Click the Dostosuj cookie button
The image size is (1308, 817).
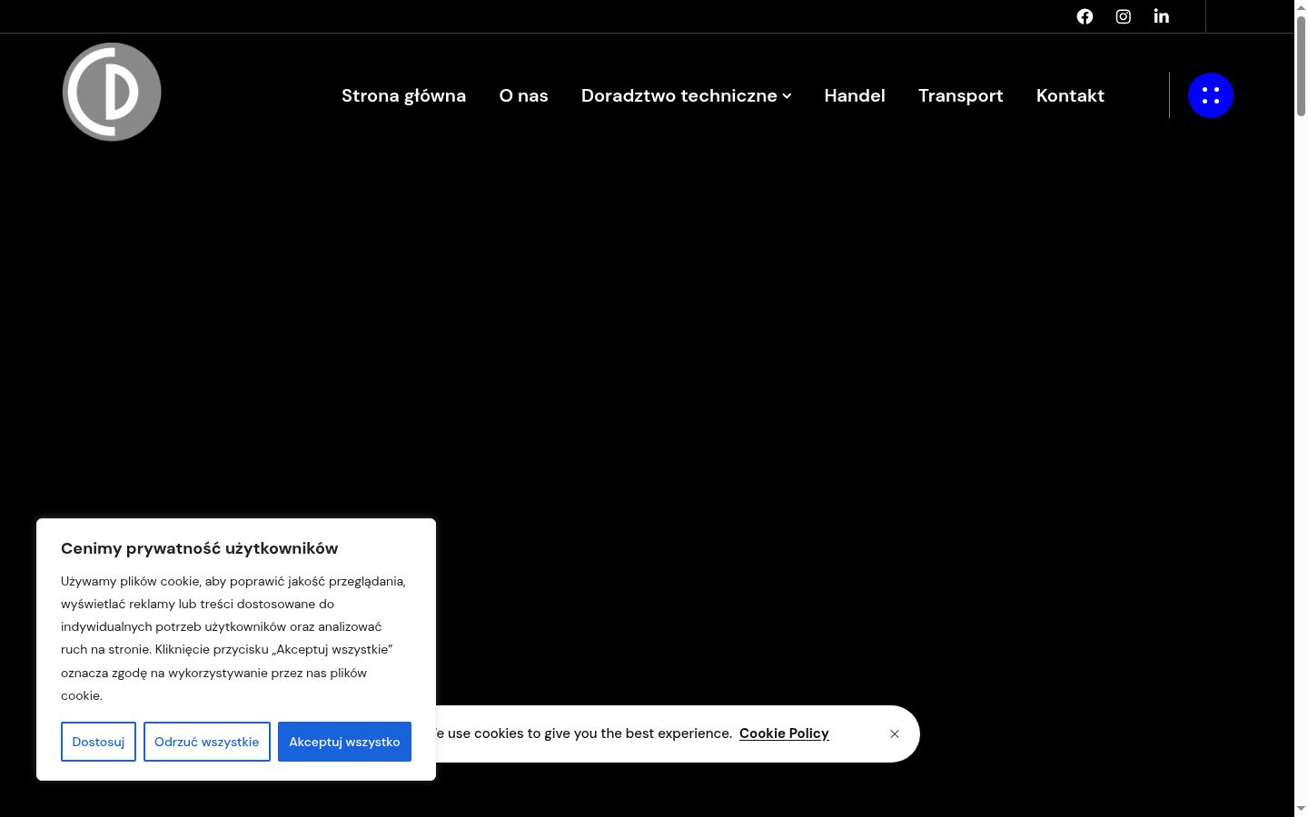(x=98, y=742)
